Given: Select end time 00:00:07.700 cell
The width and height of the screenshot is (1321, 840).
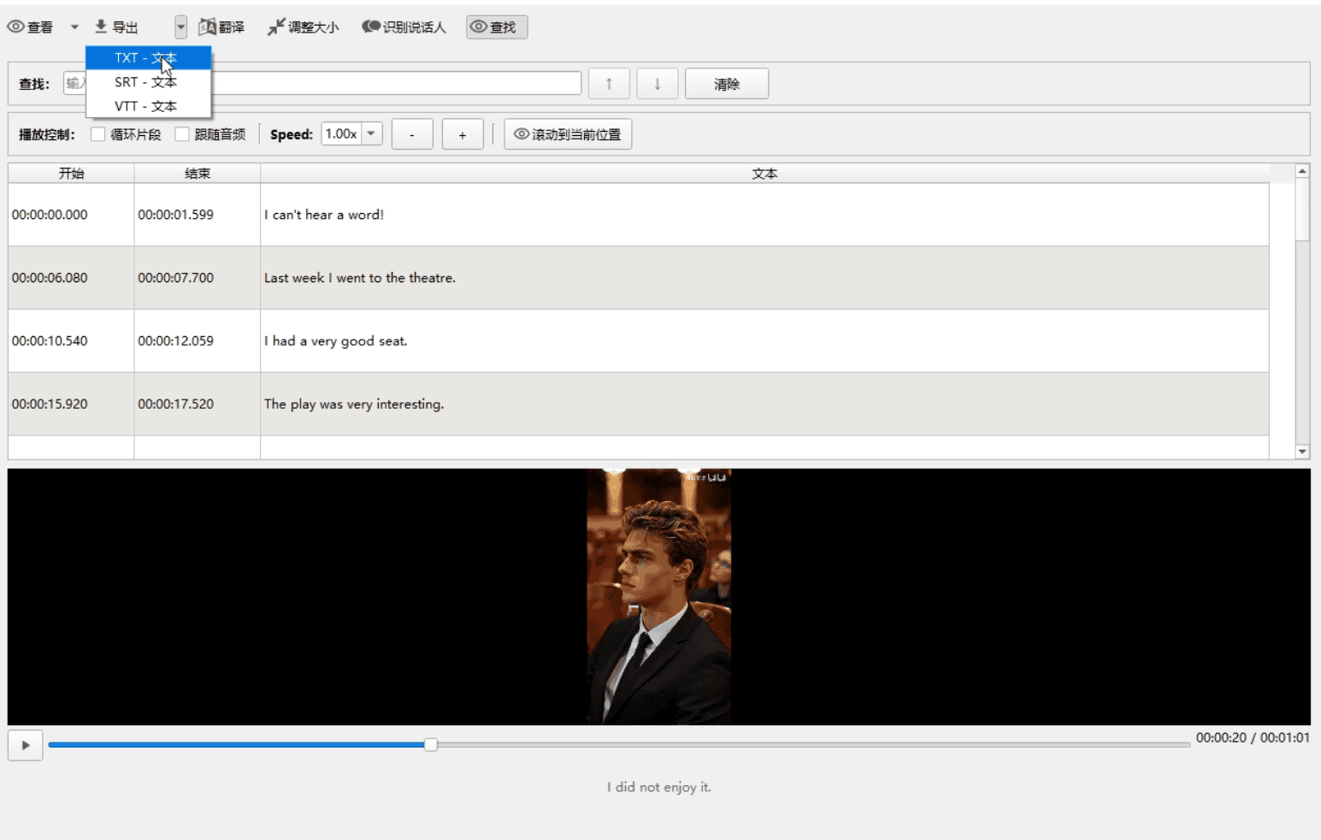Looking at the screenshot, I should point(198,278).
